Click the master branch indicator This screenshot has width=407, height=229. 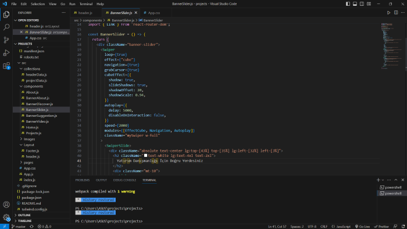pos(19,227)
